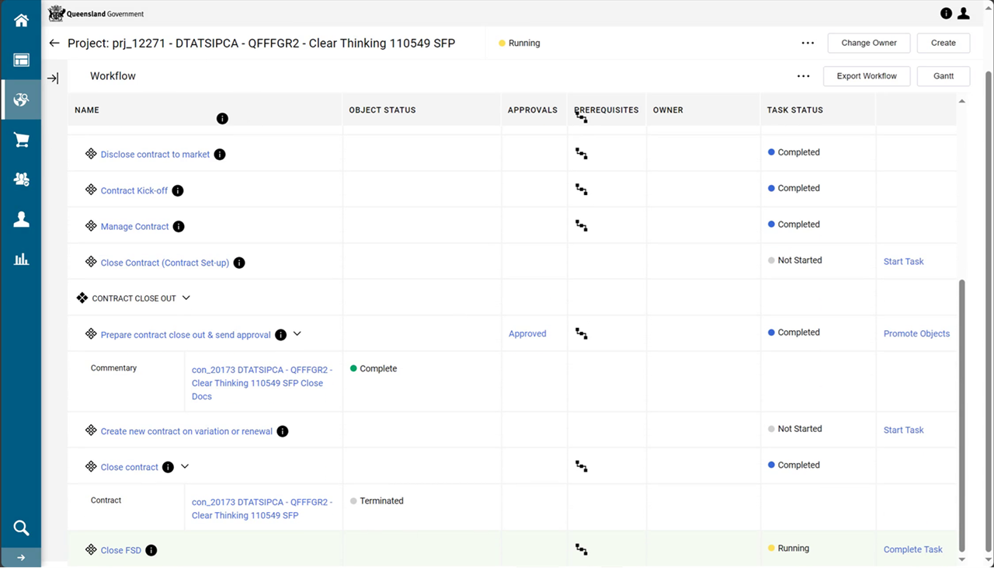Open Prepare contract close out & send approval link
The image size is (994, 568).
[186, 336]
